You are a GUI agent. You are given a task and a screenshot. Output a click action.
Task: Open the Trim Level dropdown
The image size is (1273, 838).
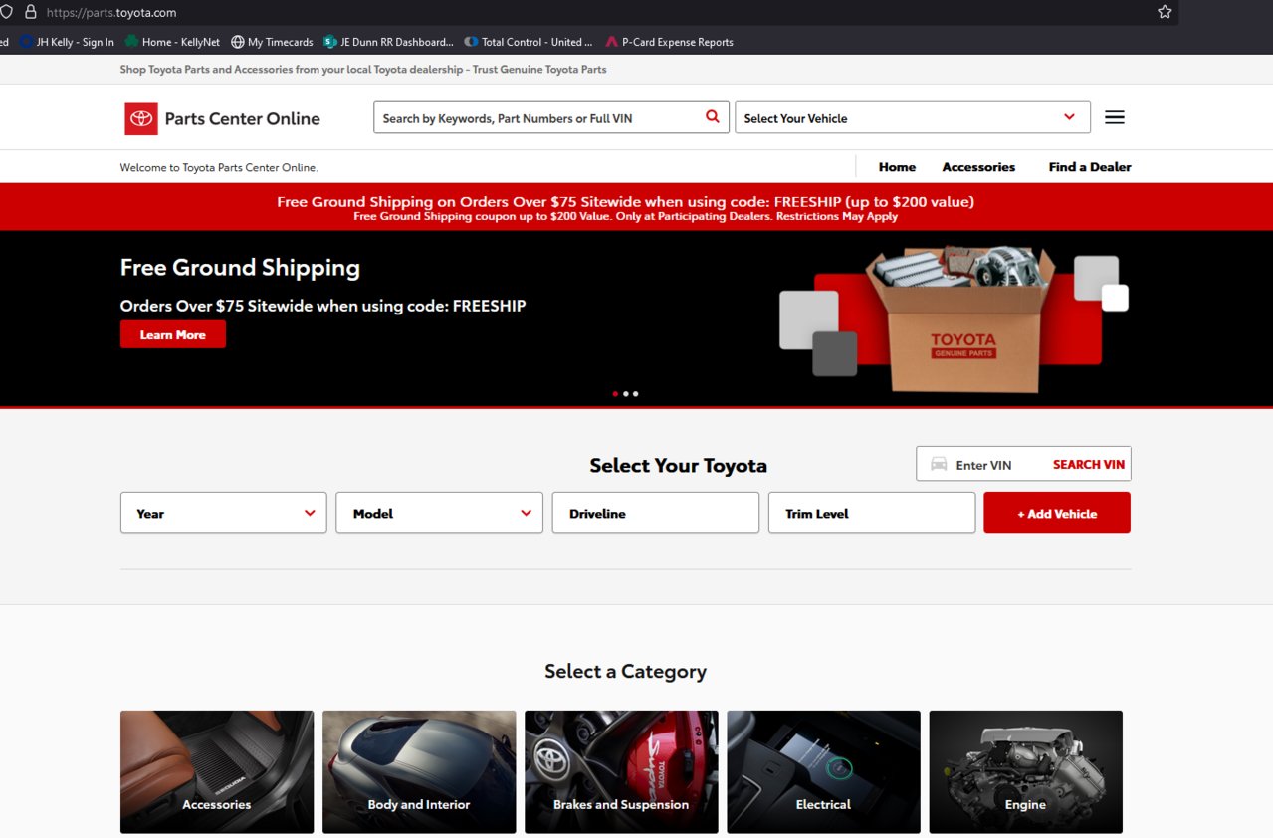coord(872,513)
